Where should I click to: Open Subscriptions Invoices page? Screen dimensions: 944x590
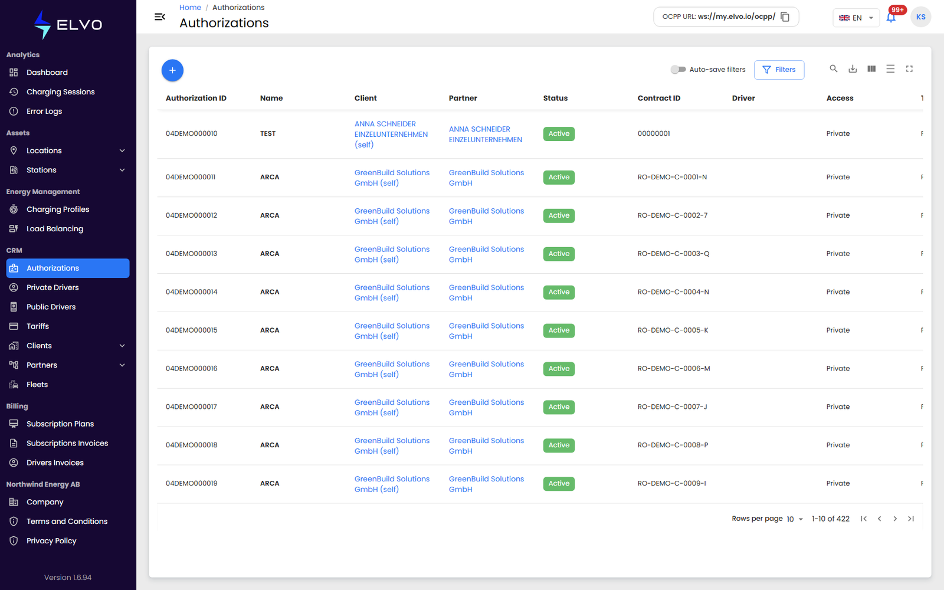68,443
